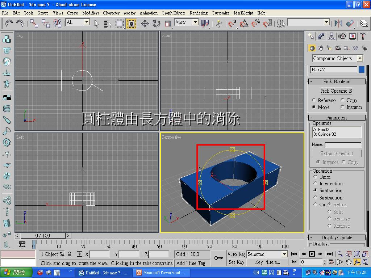Open the Modifiers menu
Viewport: 371px width, 278px height.
coord(91,13)
